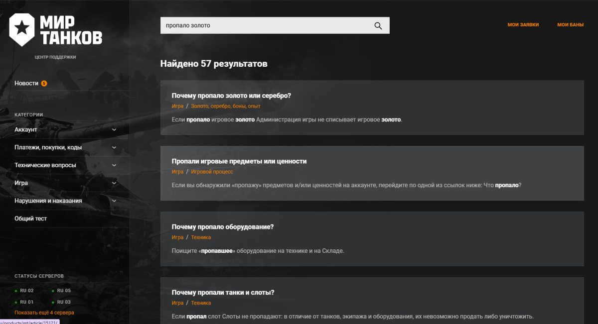The height and width of the screenshot is (324, 598).
Task: Open article Пропали игровые предметы или ценности
Action: click(239, 161)
